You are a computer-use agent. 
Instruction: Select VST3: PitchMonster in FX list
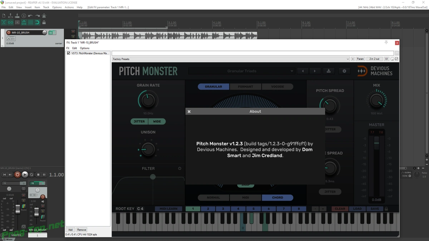[x=90, y=53]
